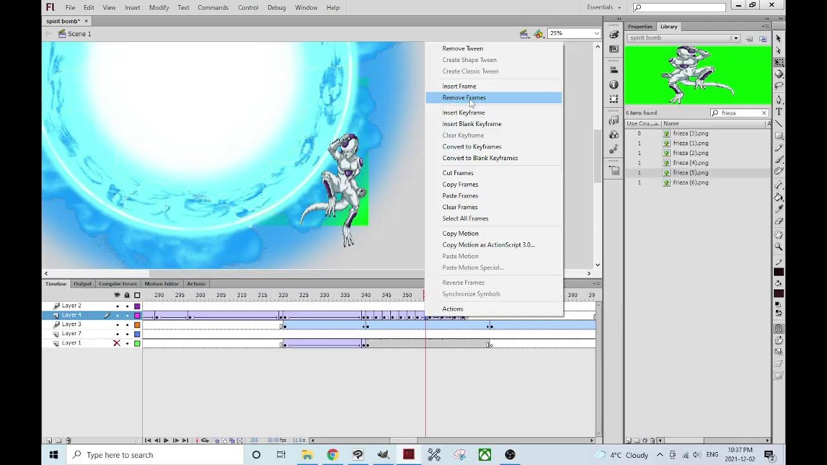Open Chrome from the Windows taskbar

[x=332, y=455]
